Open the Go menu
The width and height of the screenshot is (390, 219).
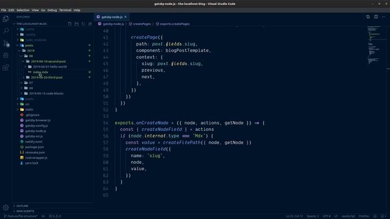pyautogui.click(x=43, y=10)
